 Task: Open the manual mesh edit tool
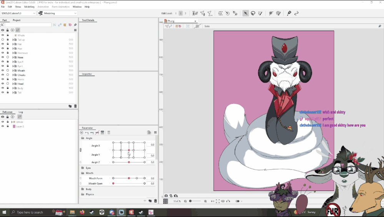[x=203, y=13]
